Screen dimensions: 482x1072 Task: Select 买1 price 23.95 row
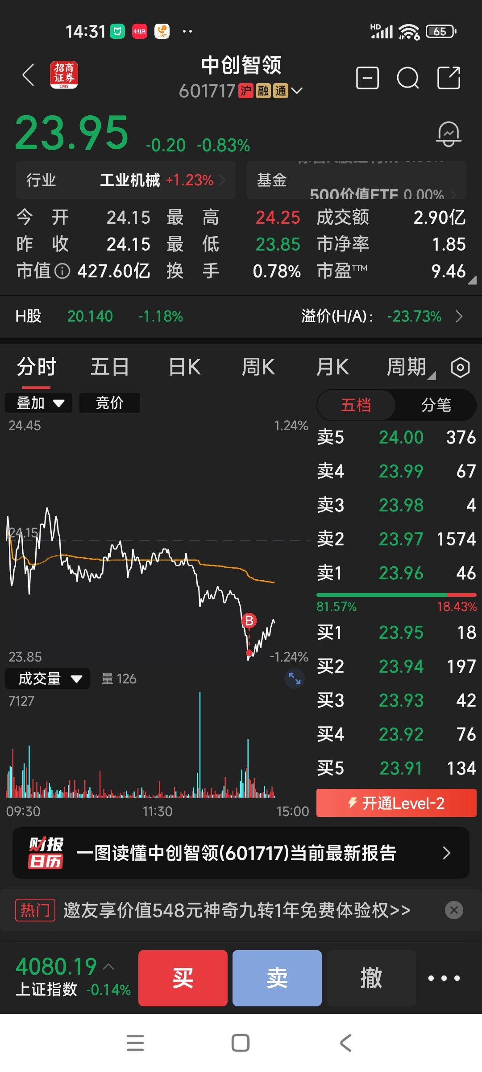click(x=396, y=632)
